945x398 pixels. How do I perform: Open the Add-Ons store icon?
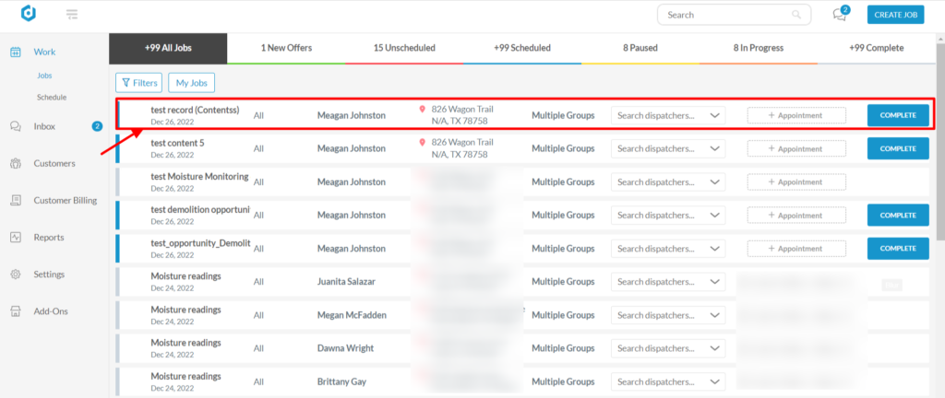coord(16,310)
